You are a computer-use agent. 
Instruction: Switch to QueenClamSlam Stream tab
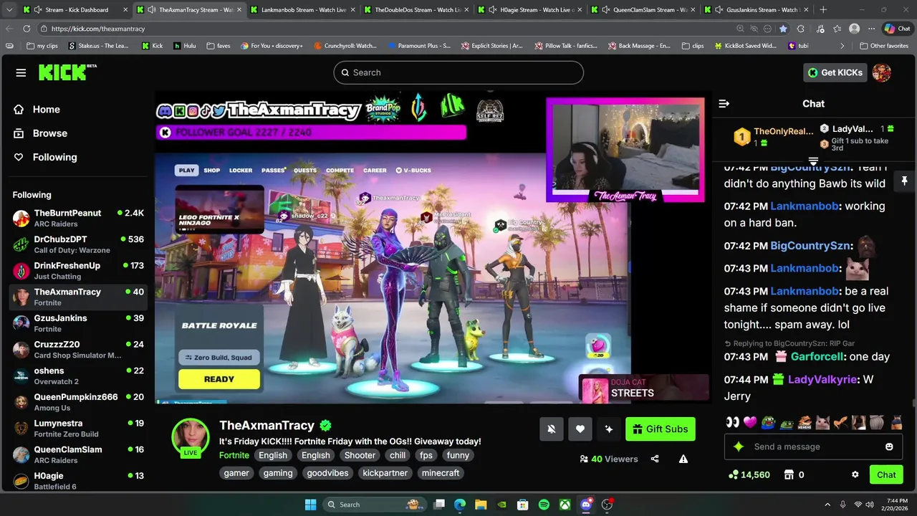643,10
